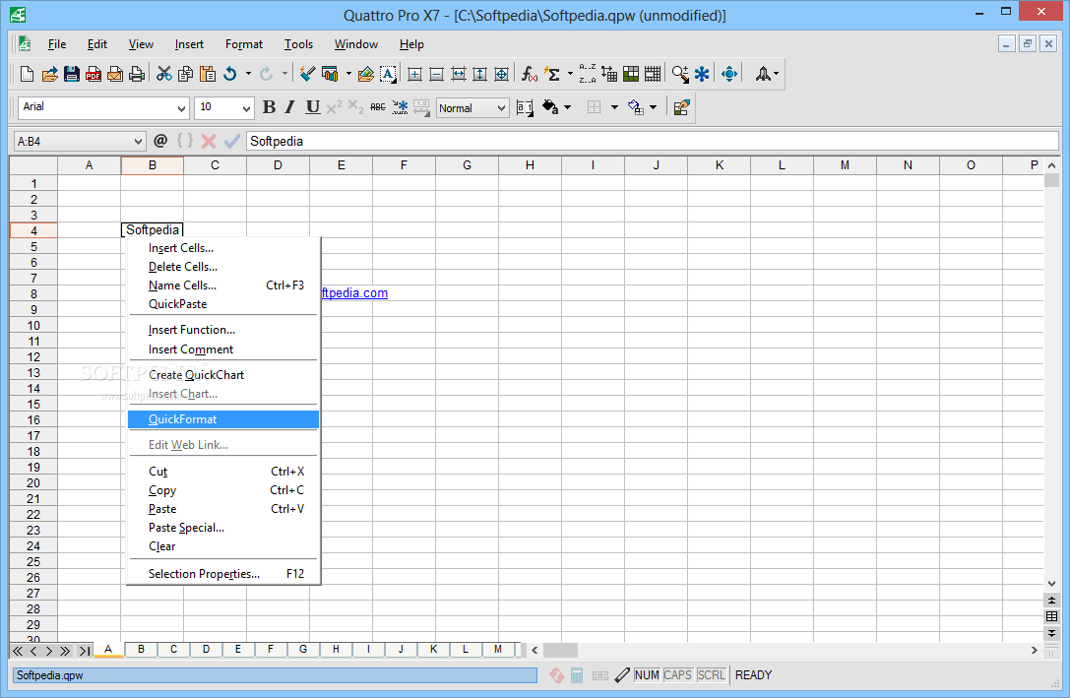Screen dimensions: 1070x698
Task: Toggle the SCRL lock indicator
Action: (x=711, y=675)
